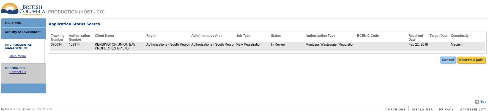Viewport: 488px width, 111px height.
Task: Open the B.C. Home menu item
Action: click(13, 23)
